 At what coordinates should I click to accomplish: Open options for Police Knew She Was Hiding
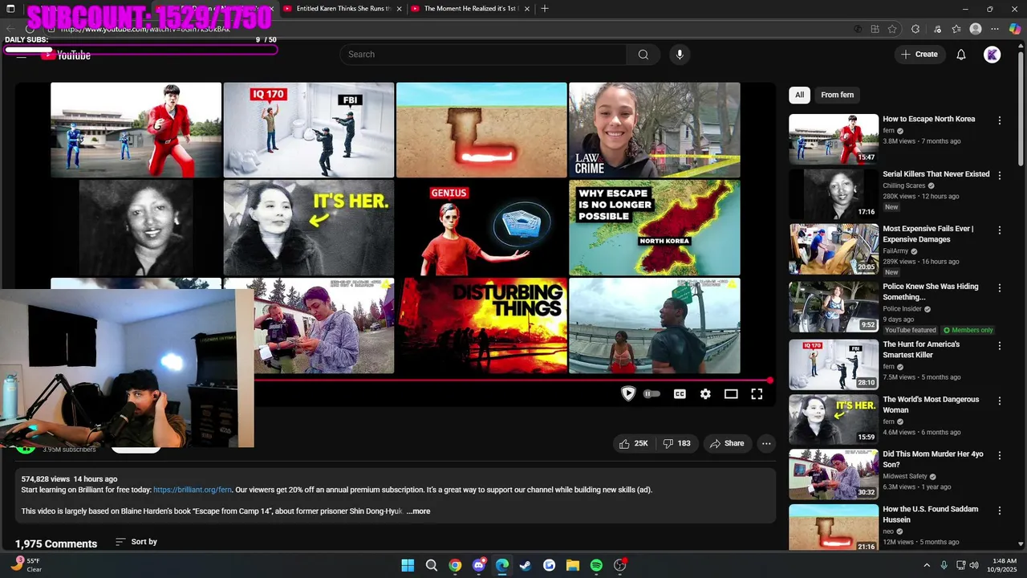click(x=999, y=288)
